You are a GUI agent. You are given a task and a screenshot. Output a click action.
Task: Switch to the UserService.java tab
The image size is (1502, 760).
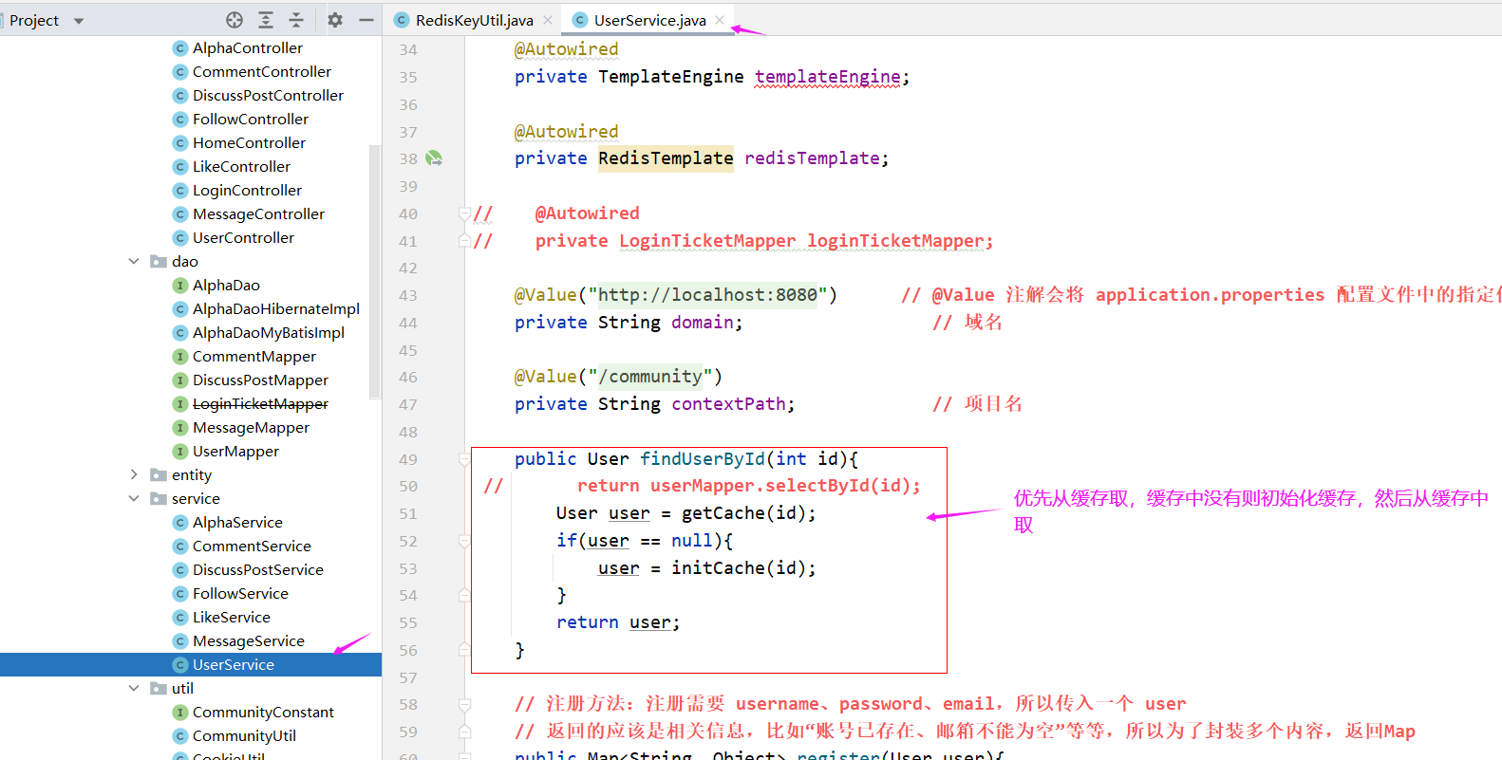[x=649, y=20]
